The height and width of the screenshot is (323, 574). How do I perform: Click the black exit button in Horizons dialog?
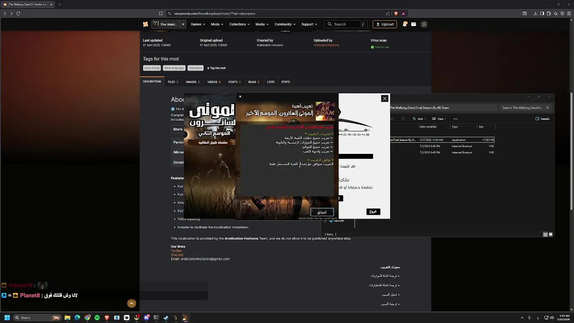[373, 212]
